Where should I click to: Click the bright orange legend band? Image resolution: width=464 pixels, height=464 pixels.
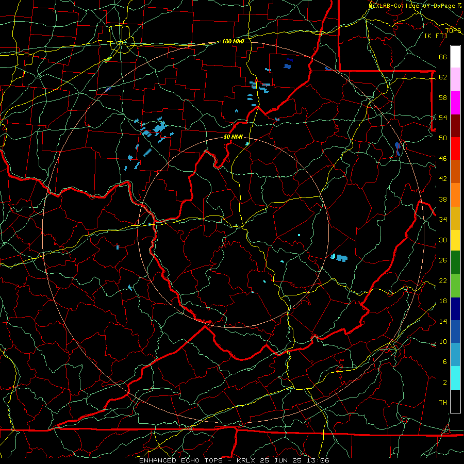[x=455, y=195]
